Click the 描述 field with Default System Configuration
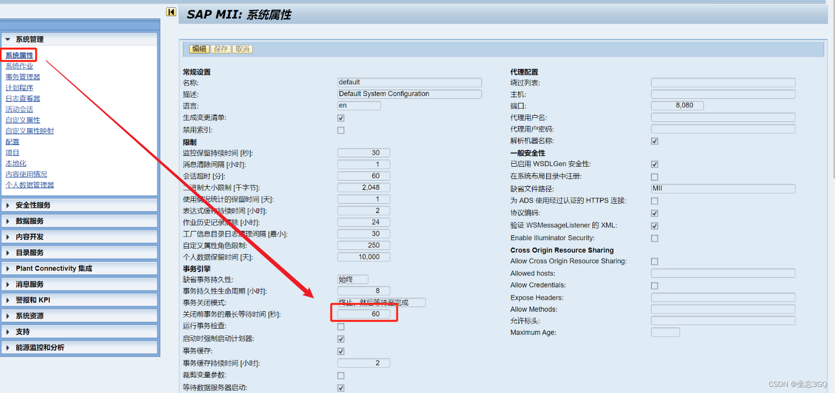This screenshot has width=835, height=393. [x=410, y=94]
